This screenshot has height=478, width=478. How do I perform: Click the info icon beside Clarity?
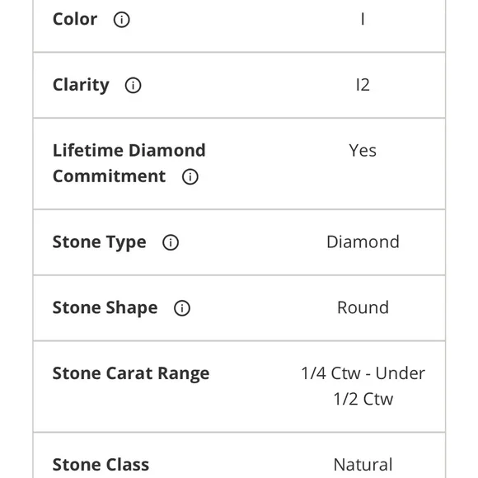(134, 85)
